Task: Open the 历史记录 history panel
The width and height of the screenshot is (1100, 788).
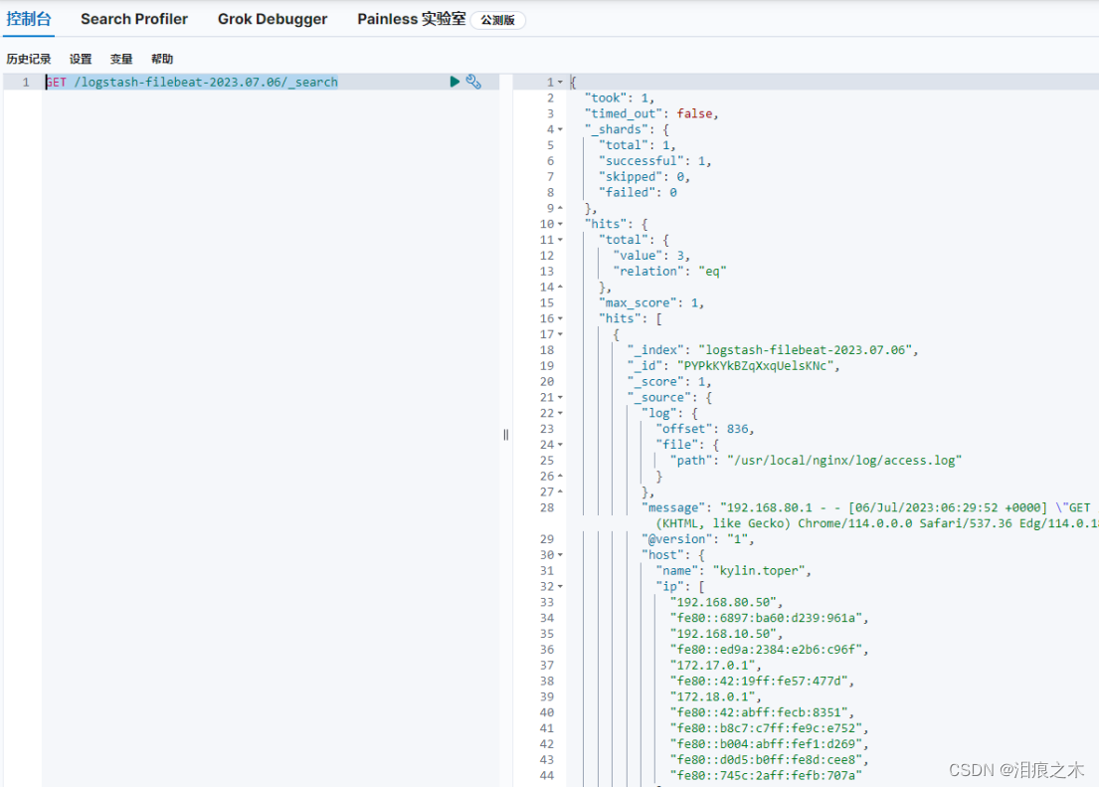Action: (x=29, y=58)
